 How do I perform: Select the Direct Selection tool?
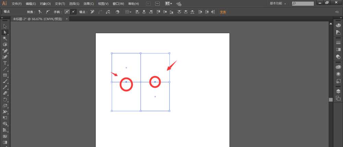5,32
